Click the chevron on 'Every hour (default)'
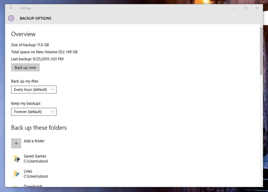This screenshot has height=192, width=268. [52, 89]
